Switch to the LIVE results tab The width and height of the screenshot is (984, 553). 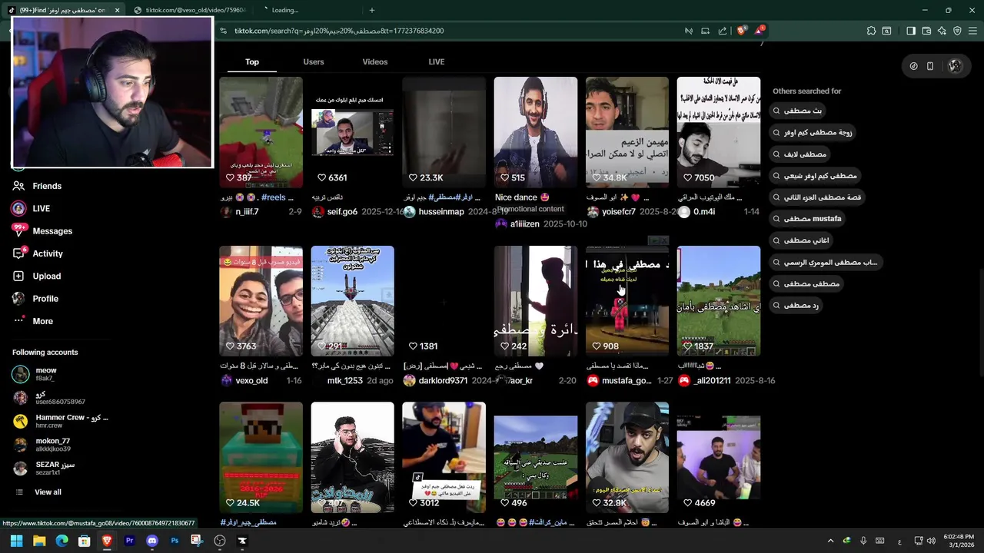437,61
